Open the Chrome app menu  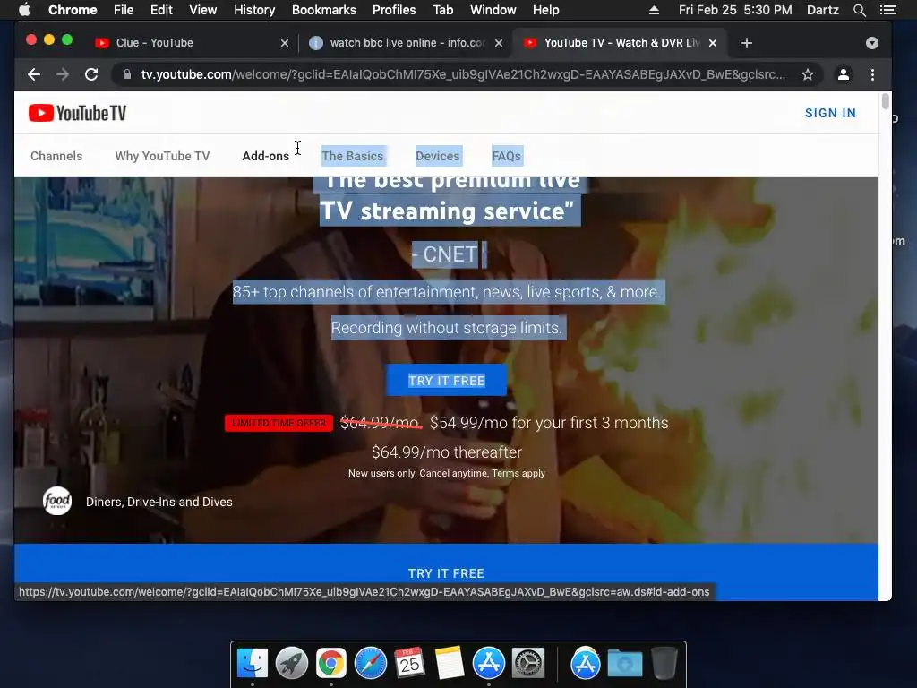click(73, 10)
